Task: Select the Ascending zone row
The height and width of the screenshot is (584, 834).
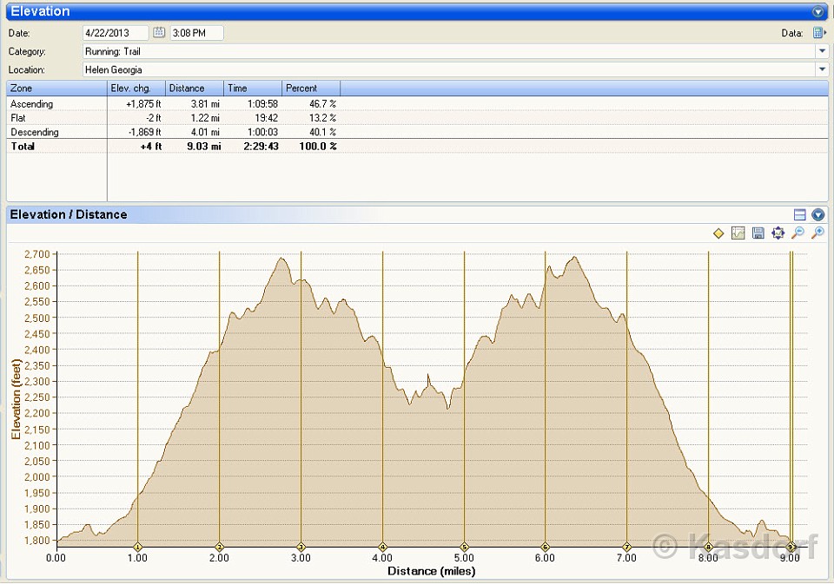Action: 32,104
